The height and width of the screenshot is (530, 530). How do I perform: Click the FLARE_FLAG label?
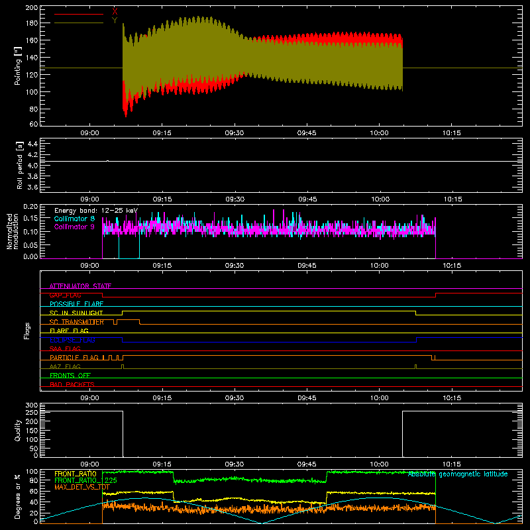coord(69,331)
